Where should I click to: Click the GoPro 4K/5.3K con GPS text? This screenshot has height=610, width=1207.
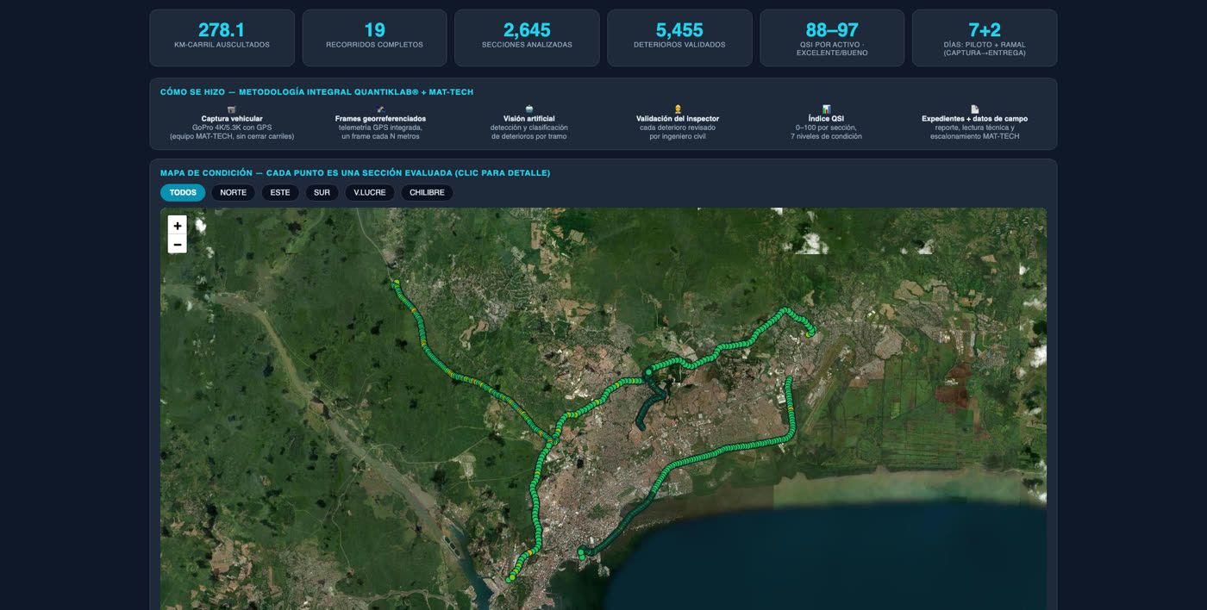232,128
